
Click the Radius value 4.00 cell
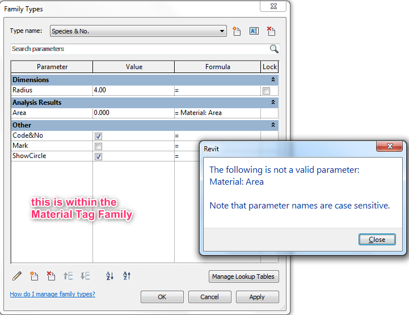(133, 91)
